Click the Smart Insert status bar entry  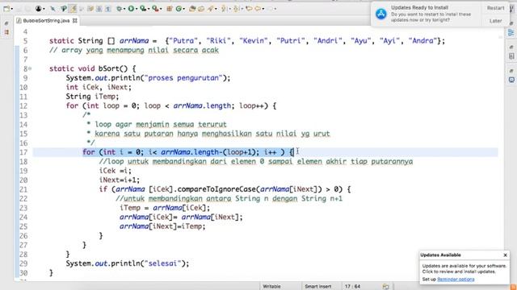317,287
